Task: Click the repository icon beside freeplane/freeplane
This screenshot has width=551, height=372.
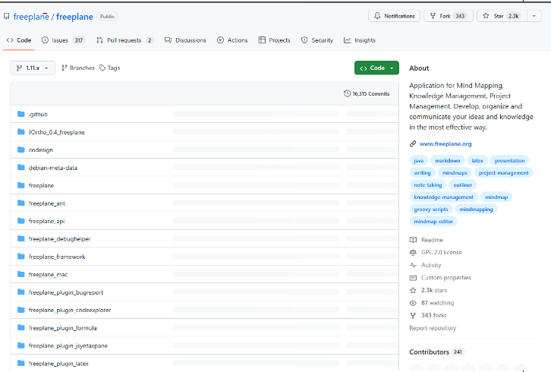Action: click(7, 16)
